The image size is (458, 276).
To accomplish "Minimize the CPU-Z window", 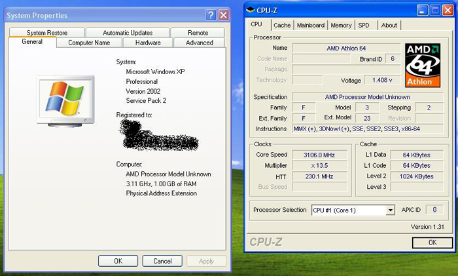I will coord(422,10).
